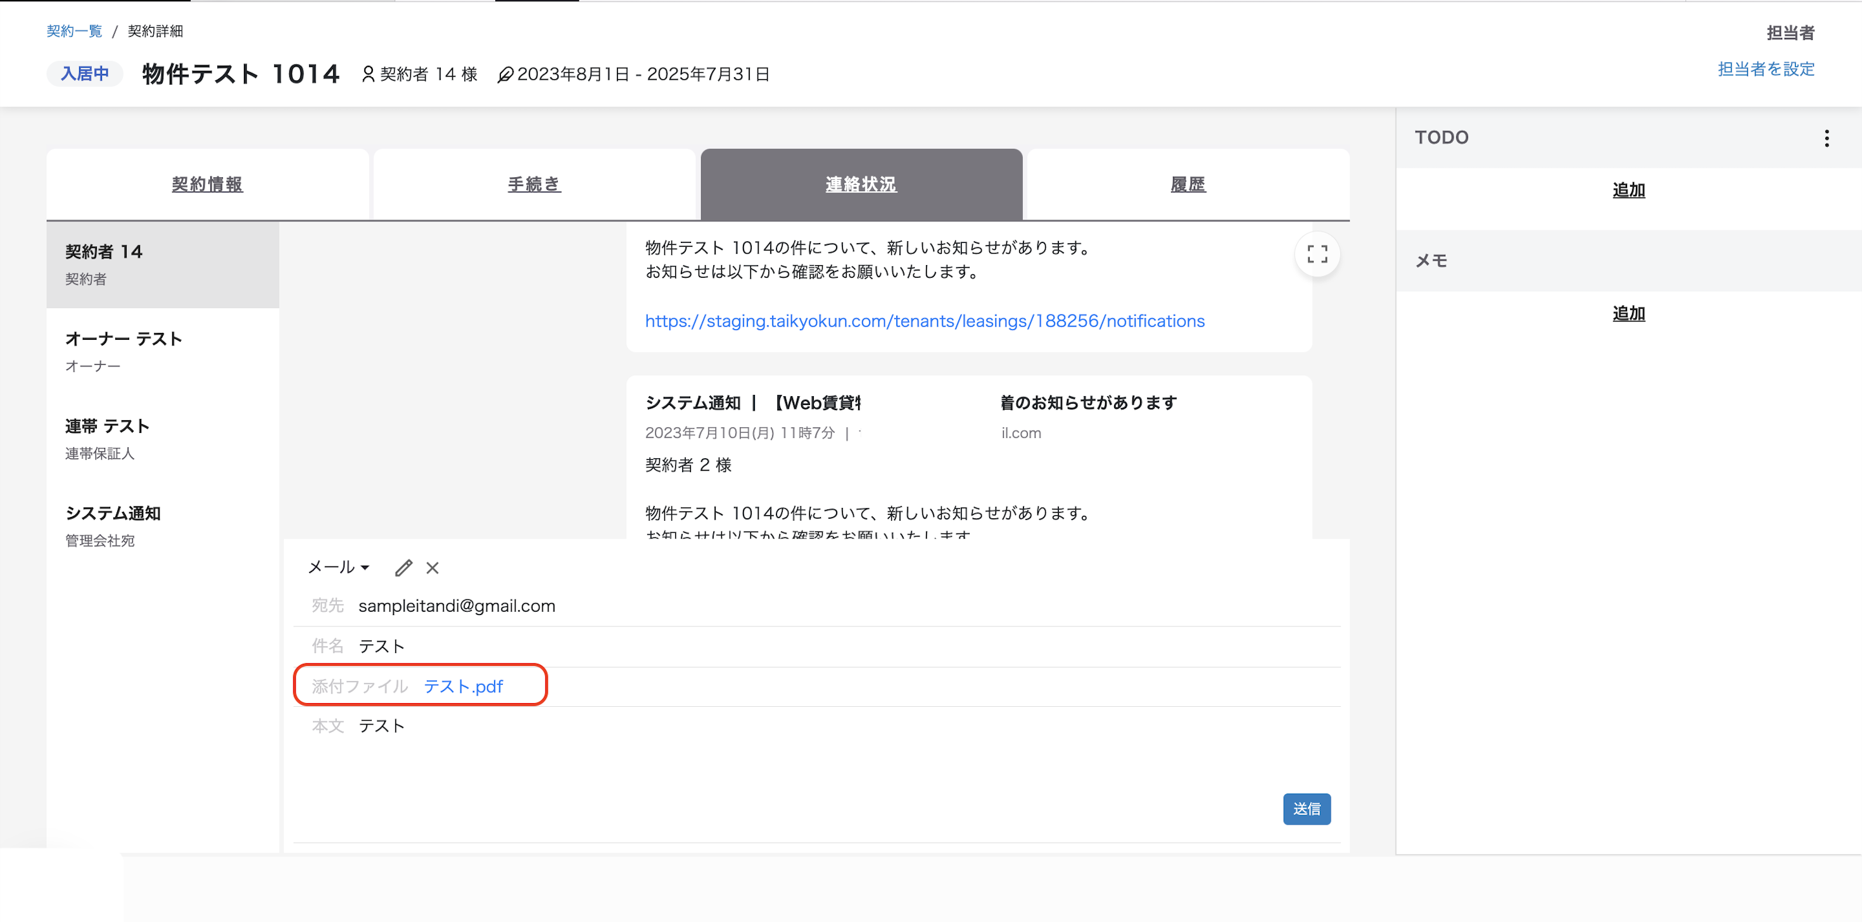Add a new TODO item with 追加
This screenshot has width=1862, height=922.
click(x=1628, y=190)
